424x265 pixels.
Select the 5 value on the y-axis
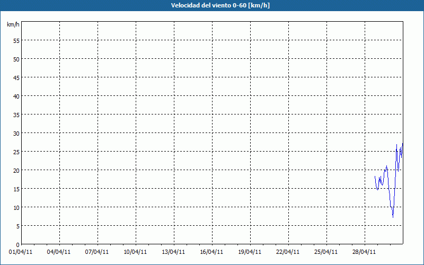point(18,226)
